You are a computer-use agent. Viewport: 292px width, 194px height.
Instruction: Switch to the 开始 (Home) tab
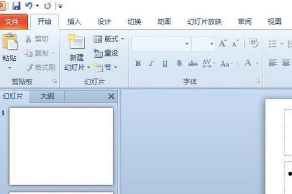click(x=44, y=22)
